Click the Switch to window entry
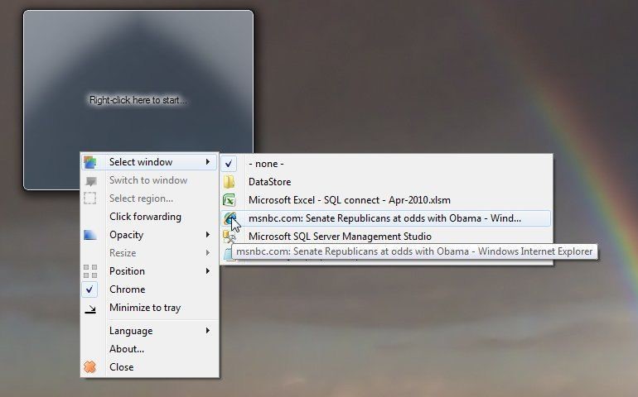 click(x=148, y=180)
